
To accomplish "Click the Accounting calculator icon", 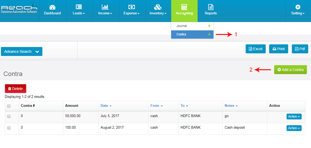I will pos(184,7).
